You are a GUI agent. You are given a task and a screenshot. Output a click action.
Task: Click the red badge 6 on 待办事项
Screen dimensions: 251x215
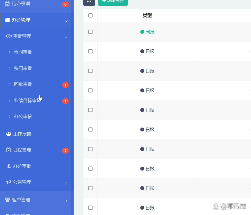pos(65,4)
